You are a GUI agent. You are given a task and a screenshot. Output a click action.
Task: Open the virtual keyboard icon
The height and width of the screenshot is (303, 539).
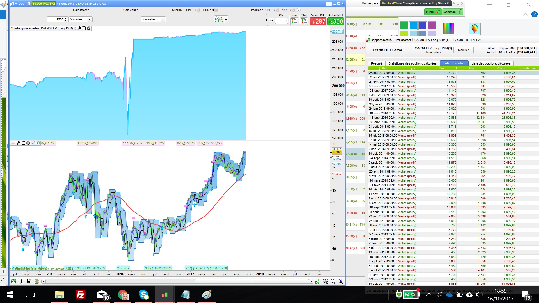click(x=328, y=4)
